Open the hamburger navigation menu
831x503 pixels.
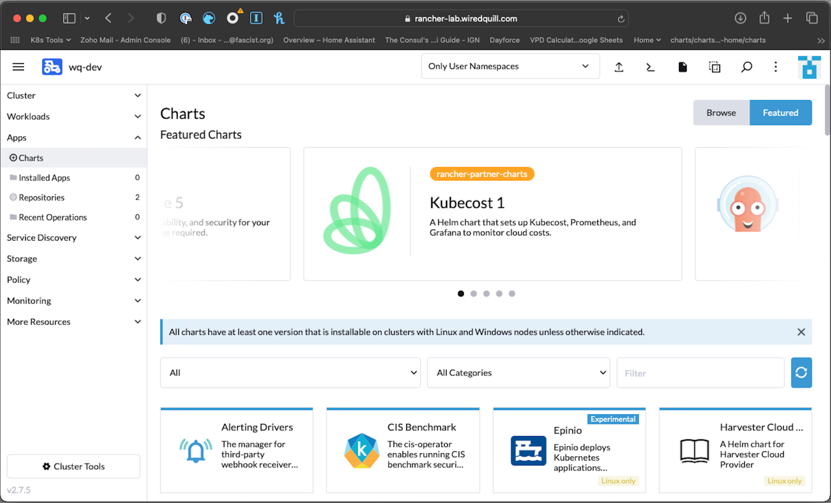point(18,67)
